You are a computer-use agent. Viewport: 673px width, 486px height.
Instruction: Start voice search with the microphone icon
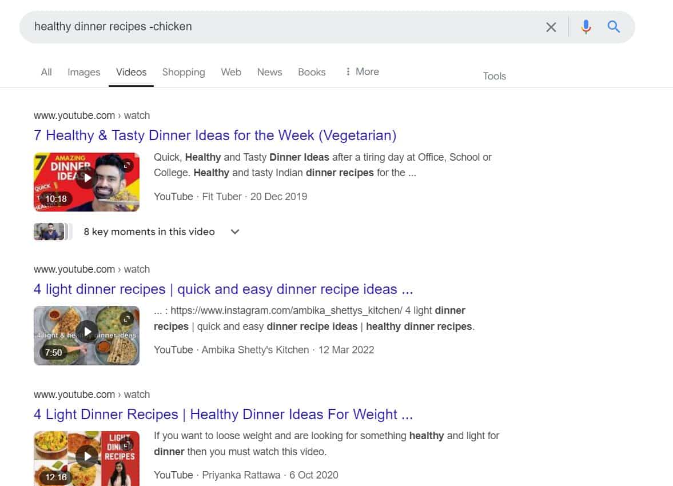tap(586, 27)
